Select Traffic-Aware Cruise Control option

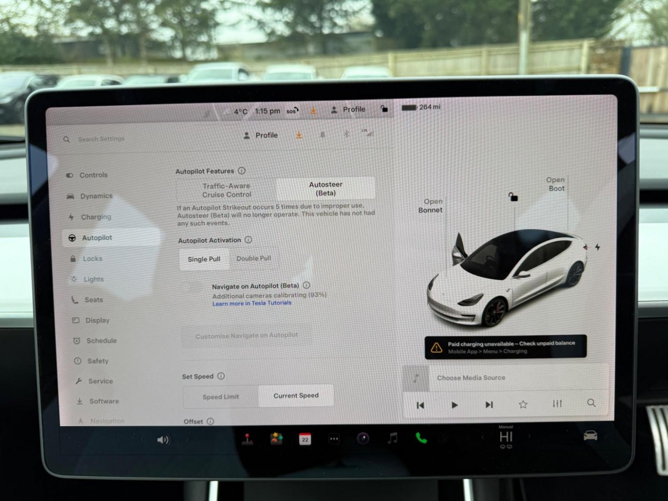click(227, 190)
